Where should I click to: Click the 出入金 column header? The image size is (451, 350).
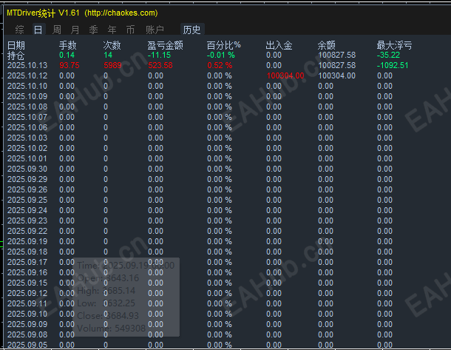coord(279,45)
